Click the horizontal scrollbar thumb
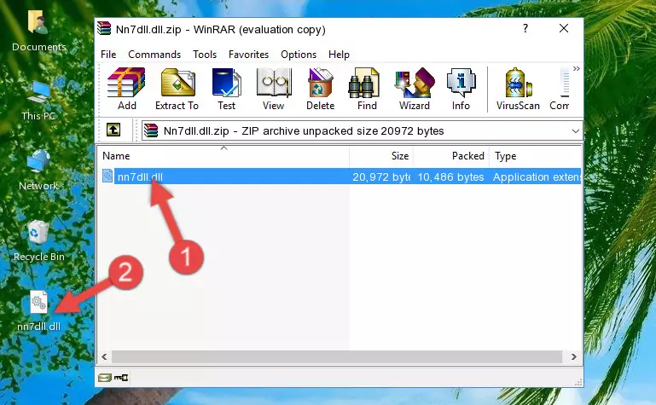 [336, 357]
